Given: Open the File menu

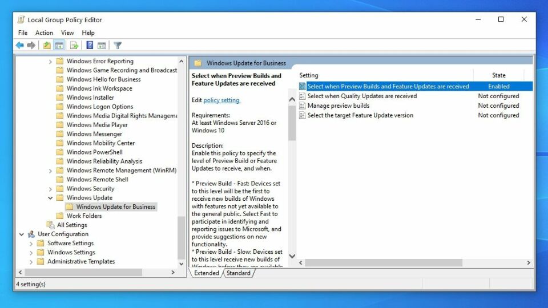Looking at the screenshot, I should pos(23,33).
